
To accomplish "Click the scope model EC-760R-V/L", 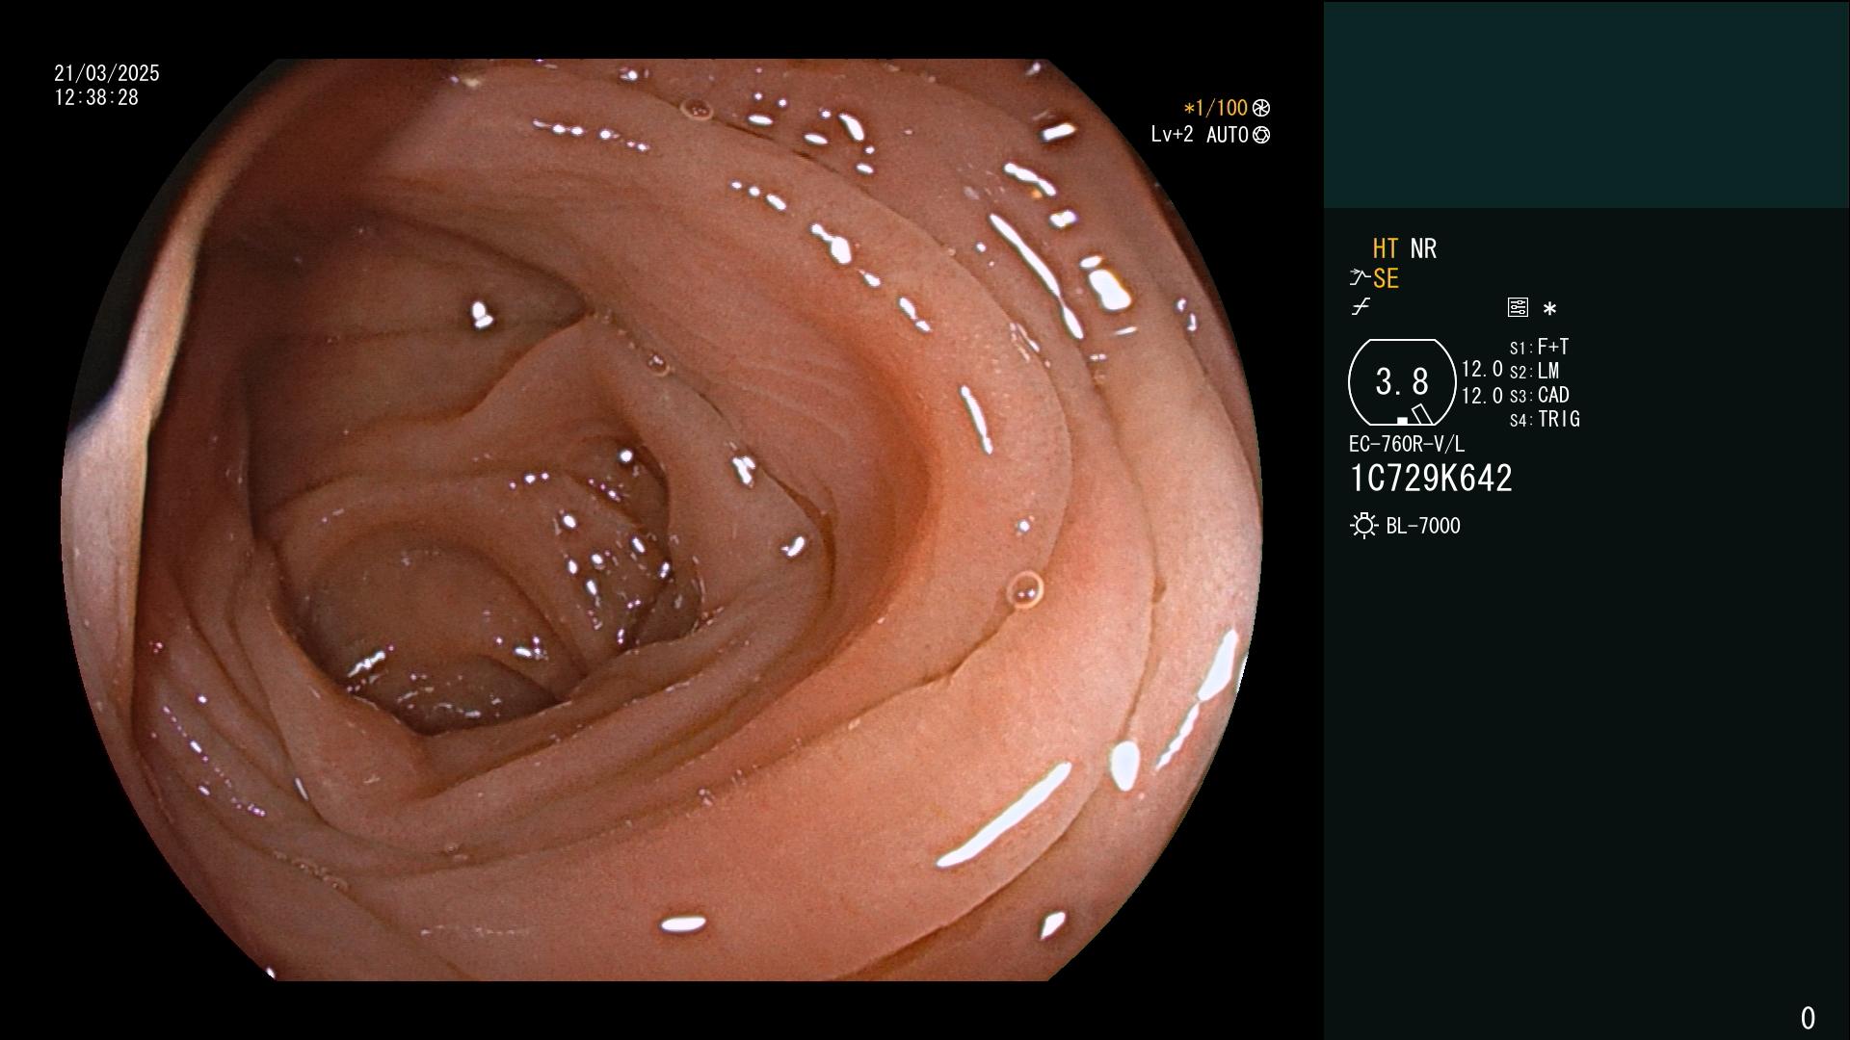I will point(1407,444).
